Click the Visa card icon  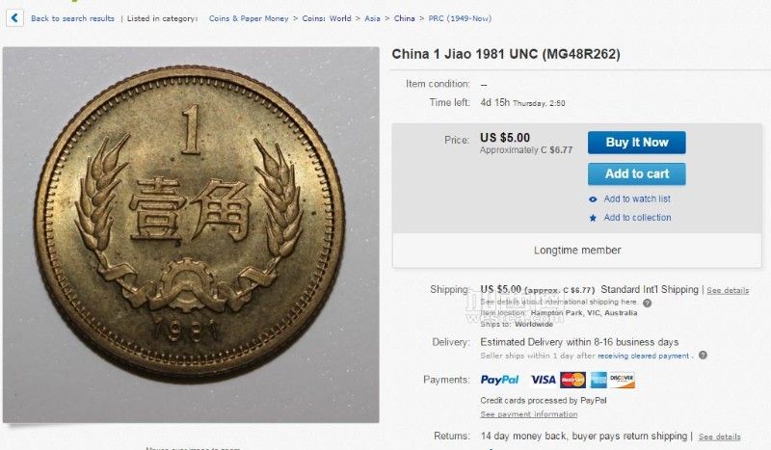543,380
